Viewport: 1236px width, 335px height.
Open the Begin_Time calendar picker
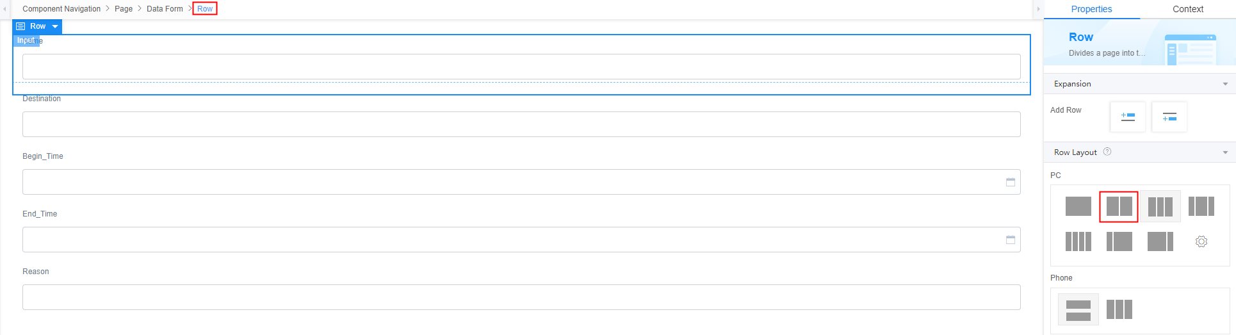pos(1011,182)
